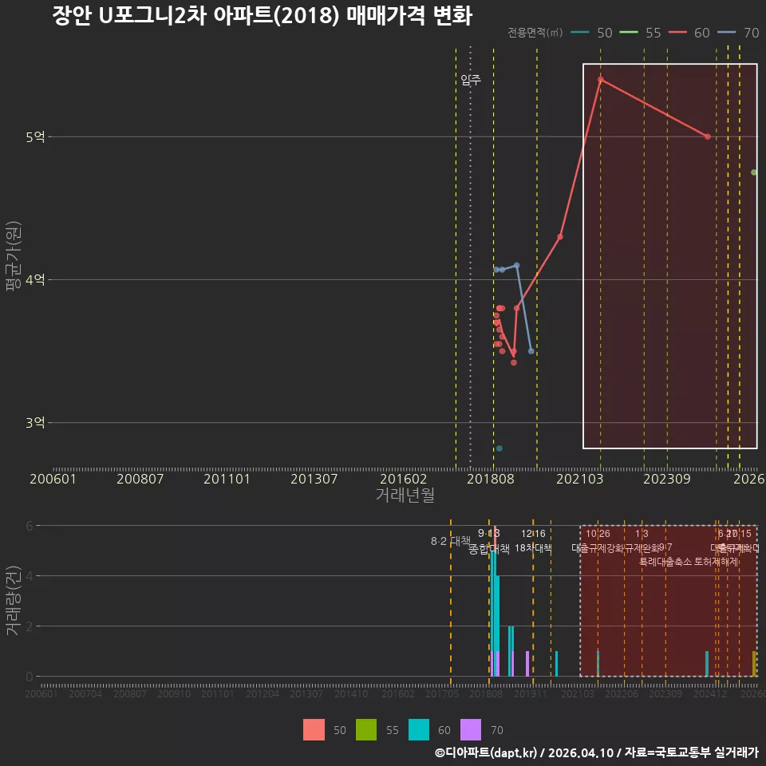This screenshot has height=766, width=766.
Task: Click 200807 on the price chart x-axis
Action: click(140, 479)
